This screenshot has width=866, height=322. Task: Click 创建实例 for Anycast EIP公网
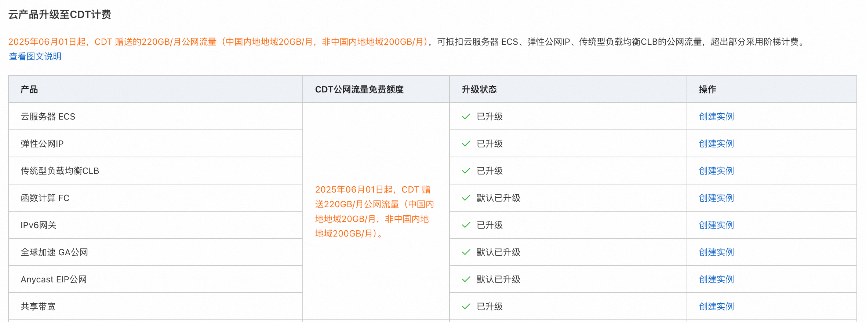(716, 279)
